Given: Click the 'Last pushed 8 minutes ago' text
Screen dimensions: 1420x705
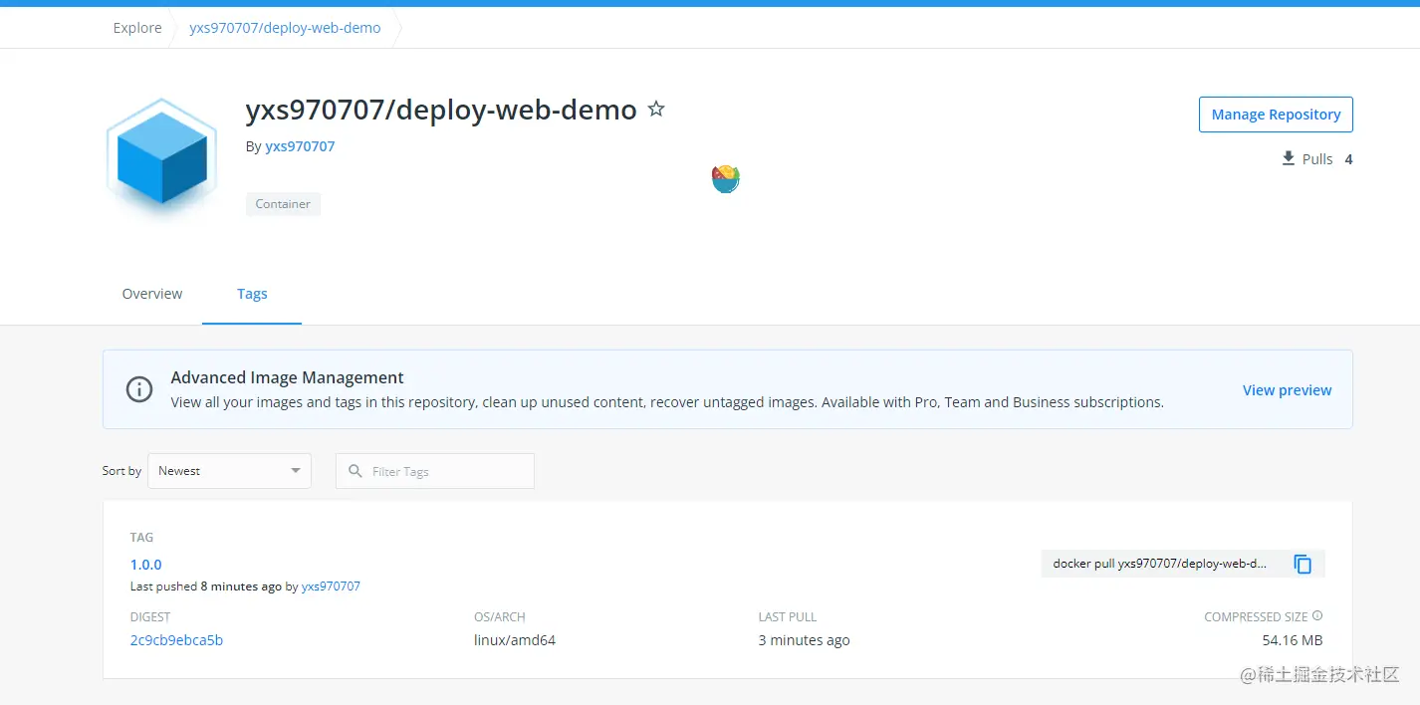Looking at the screenshot, I should click(x=206, y=587).
